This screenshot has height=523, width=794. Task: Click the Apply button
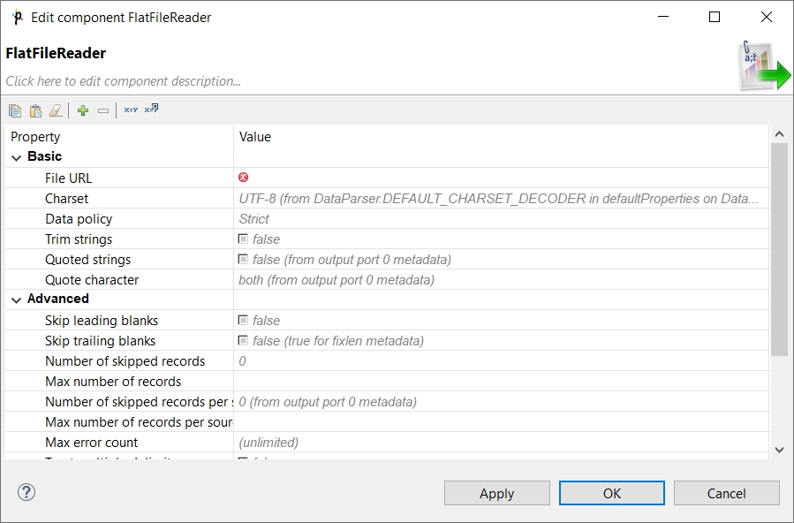[x=496, y=493]
